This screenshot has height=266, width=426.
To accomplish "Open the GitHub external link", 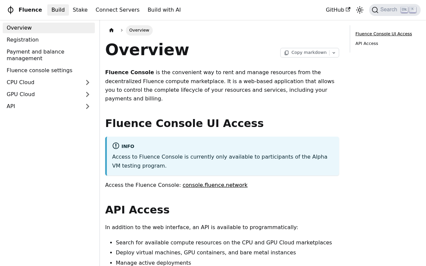I will click(338, 10).
